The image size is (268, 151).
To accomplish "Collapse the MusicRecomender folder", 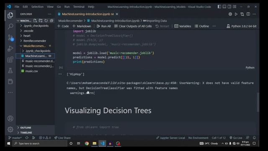I will click(x=35, y=46).
